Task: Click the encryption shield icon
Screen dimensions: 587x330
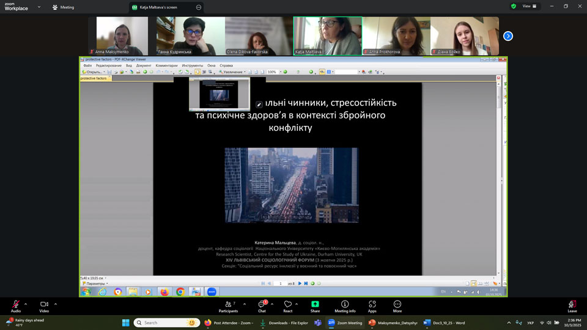Action: pyautogui.click(x=514, y=6)
